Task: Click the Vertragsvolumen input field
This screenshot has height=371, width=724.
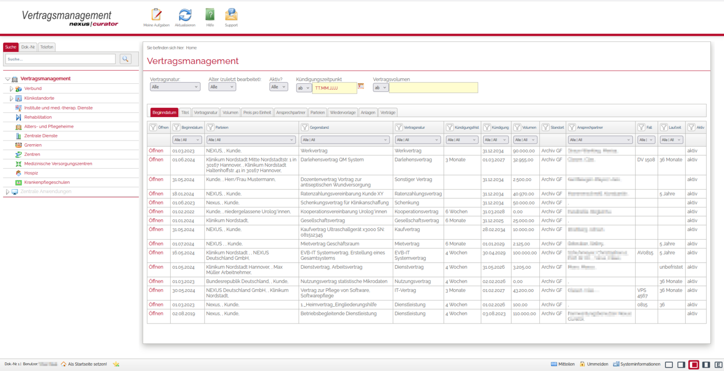Action: click(433, 88)
